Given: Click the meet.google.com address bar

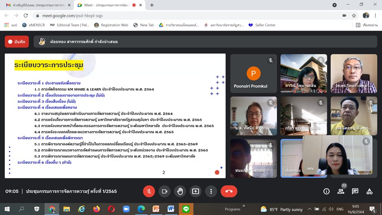Looking at the screenshot, I should (x=163, y=15).
